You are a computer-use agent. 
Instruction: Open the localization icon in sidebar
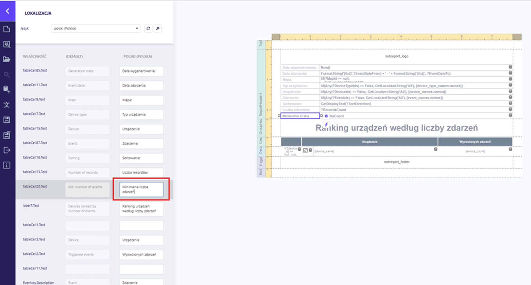click(x=7, y=105)
